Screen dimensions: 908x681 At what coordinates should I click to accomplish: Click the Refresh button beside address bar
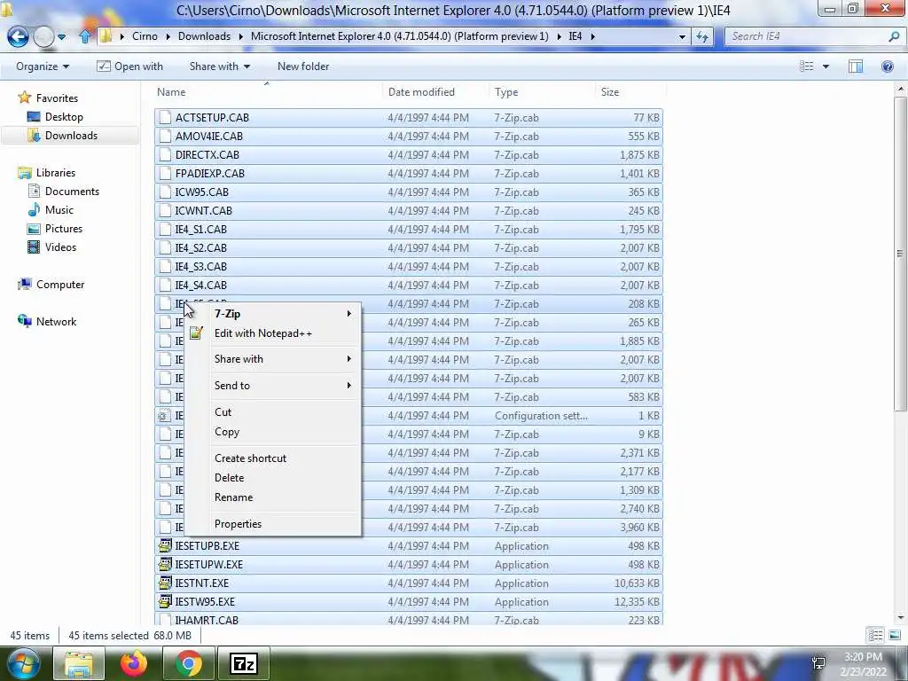[x=702, y=36]
